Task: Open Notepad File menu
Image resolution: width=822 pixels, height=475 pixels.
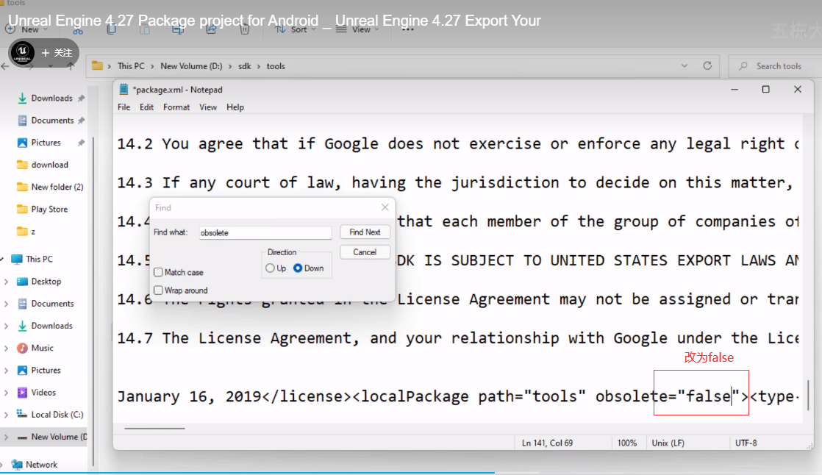Action: pos(124,107)
